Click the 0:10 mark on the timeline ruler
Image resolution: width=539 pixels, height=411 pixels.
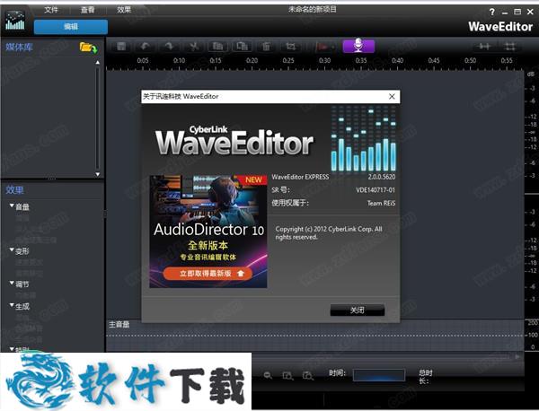click(179, 61)
